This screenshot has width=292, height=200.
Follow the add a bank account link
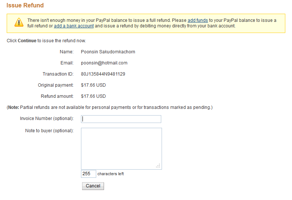pyautogui.click(x=74, y=26)
